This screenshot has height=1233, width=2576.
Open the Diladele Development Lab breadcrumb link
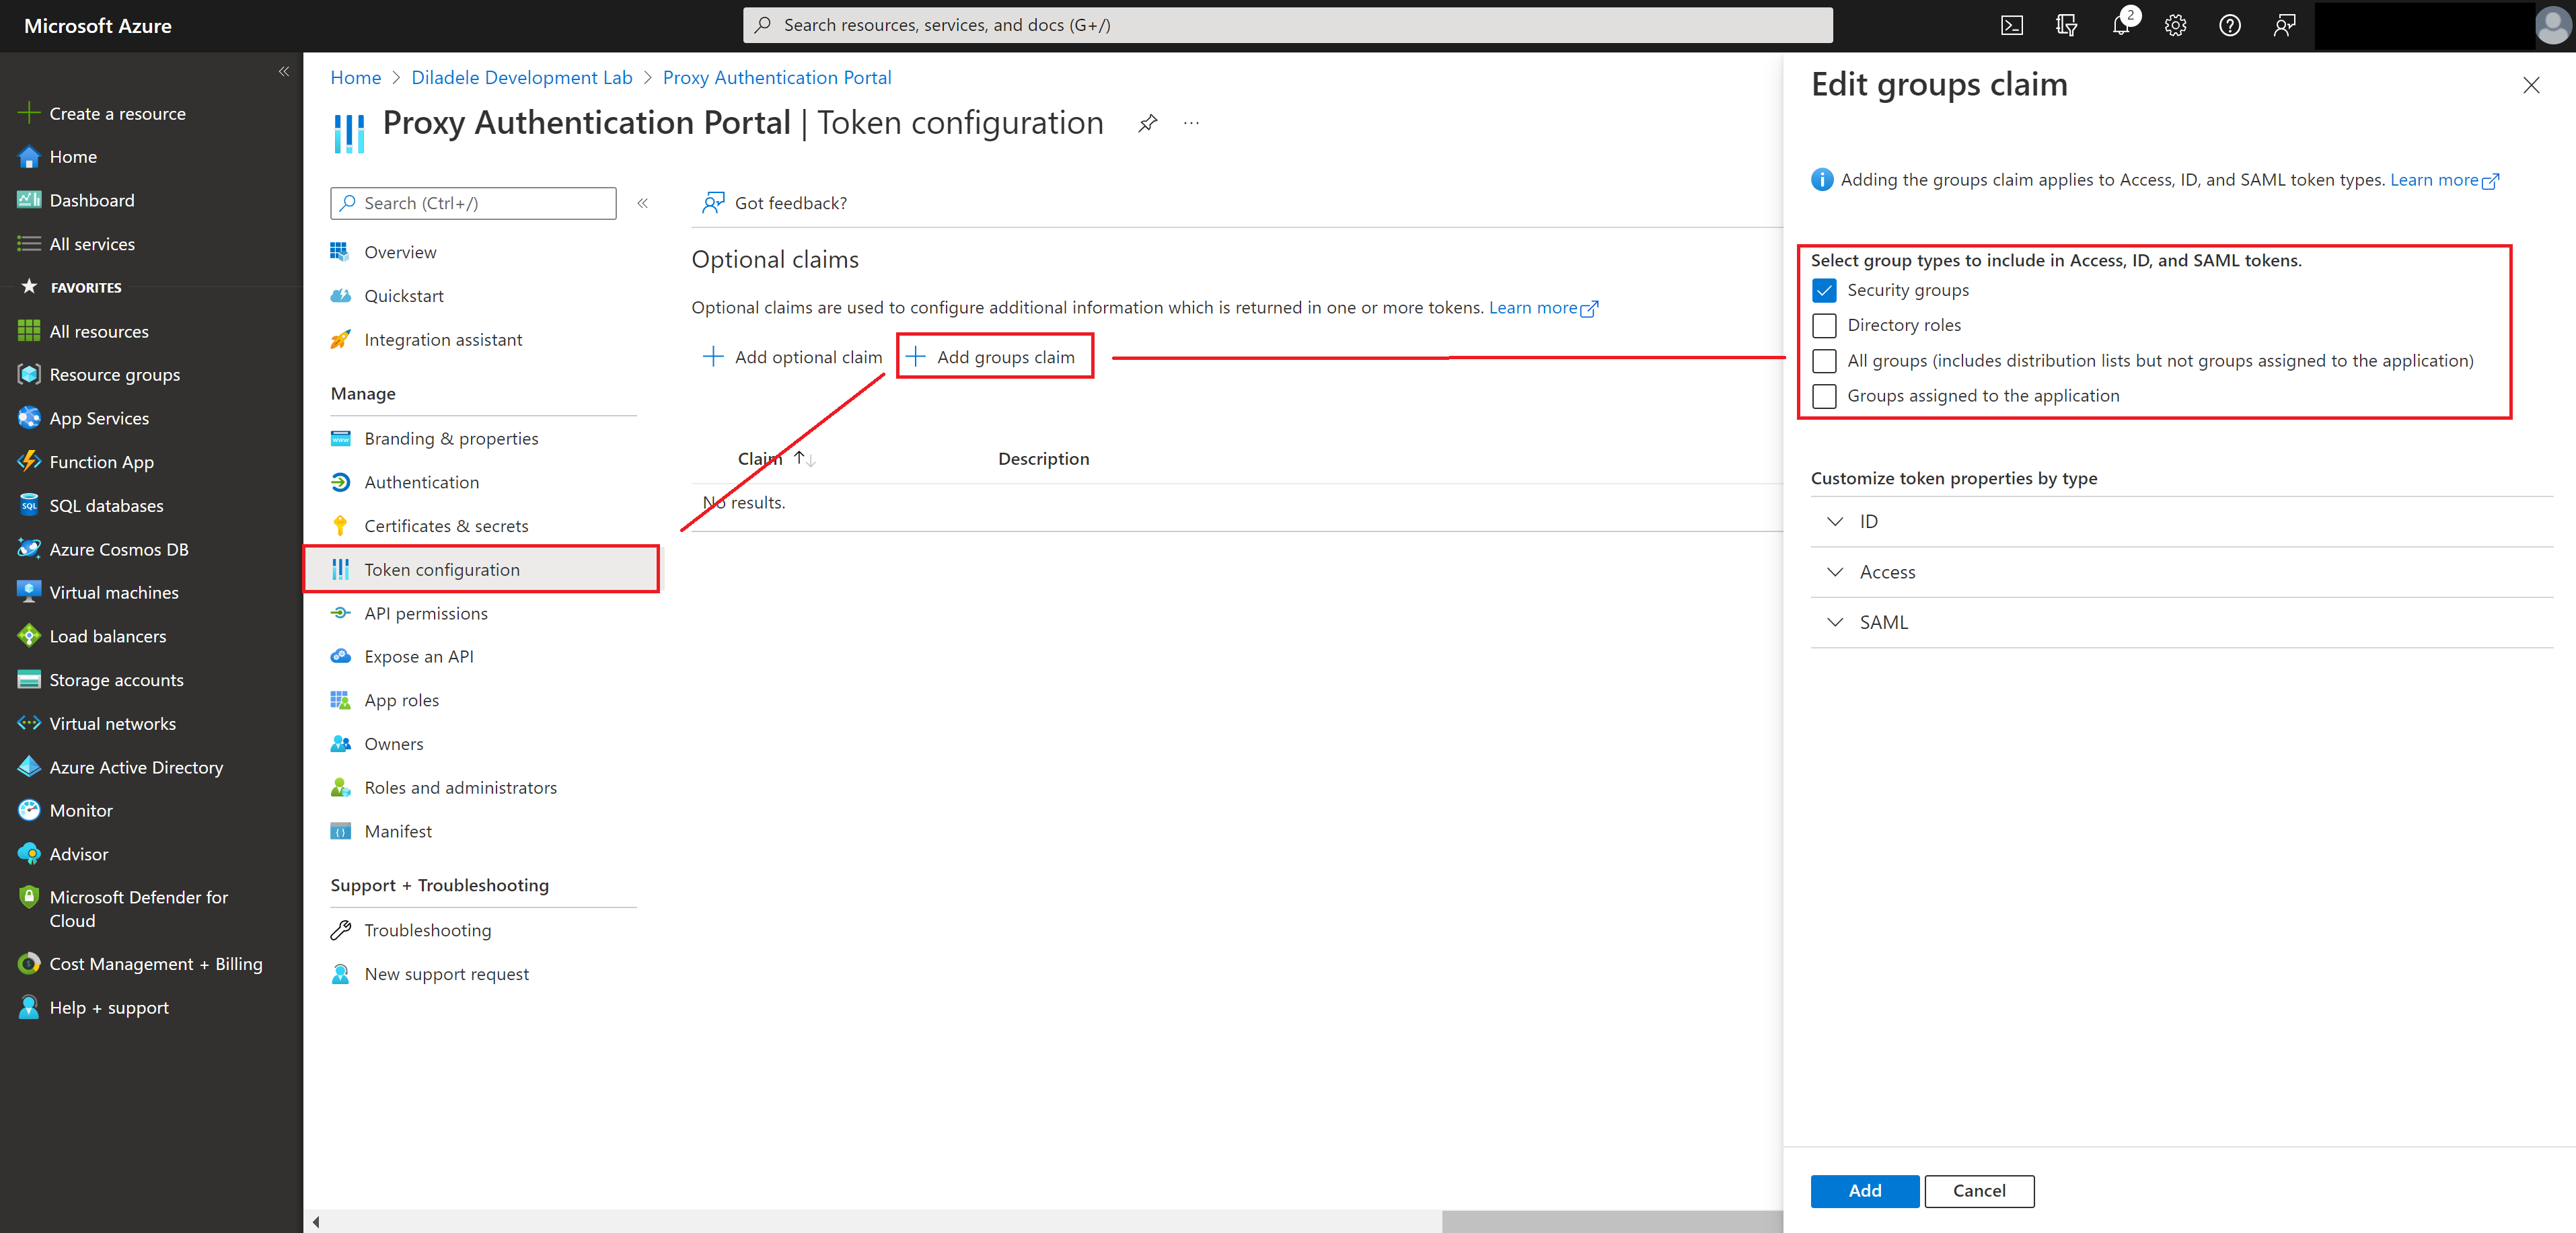pos(521,77)
